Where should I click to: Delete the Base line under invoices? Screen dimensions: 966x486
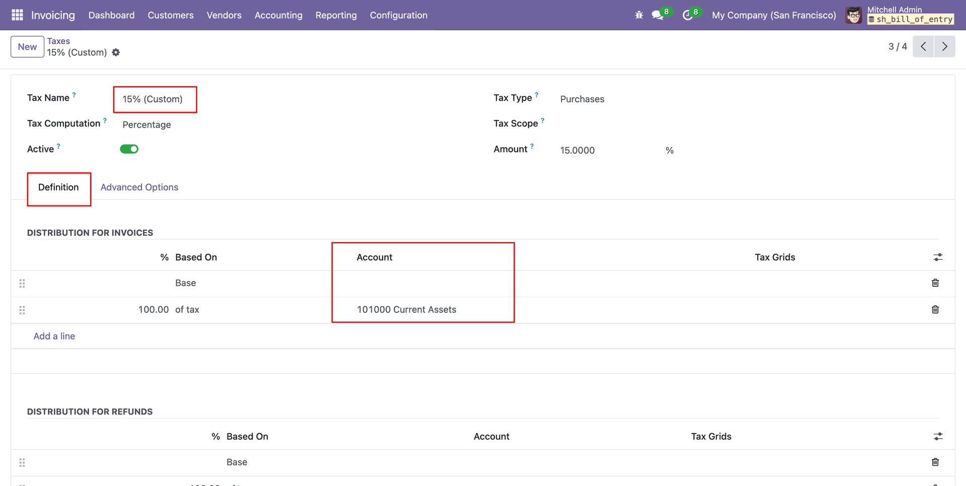click(935, 283)
